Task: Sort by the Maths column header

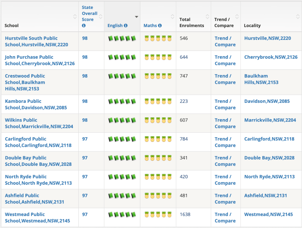Action: click(150, 25)
